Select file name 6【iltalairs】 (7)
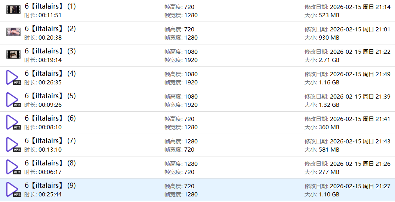The image size is (395, 202). 50,141
